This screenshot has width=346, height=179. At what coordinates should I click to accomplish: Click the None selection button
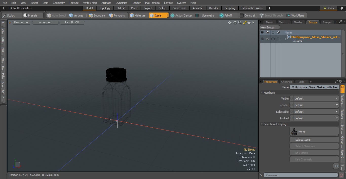(314, 132)
